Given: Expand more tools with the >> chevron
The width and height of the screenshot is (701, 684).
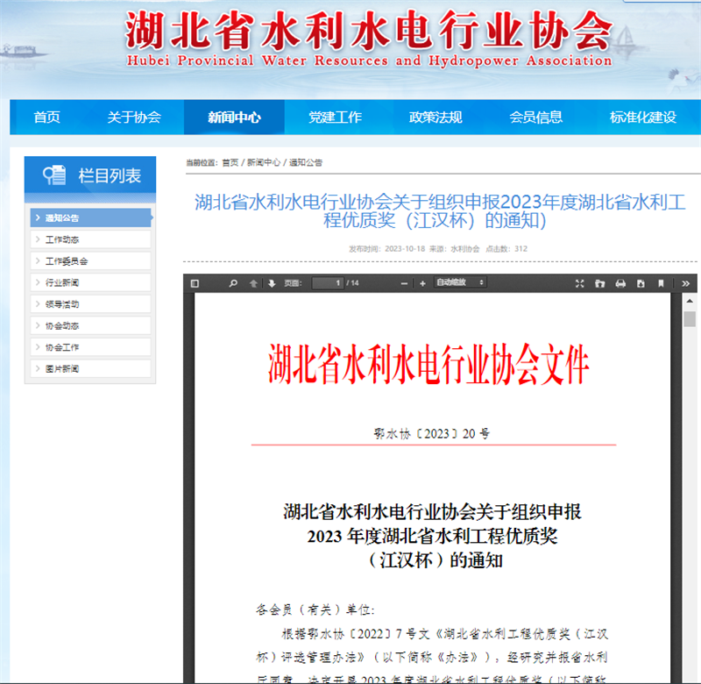Looking at the screenshot, I should [686, 283].
